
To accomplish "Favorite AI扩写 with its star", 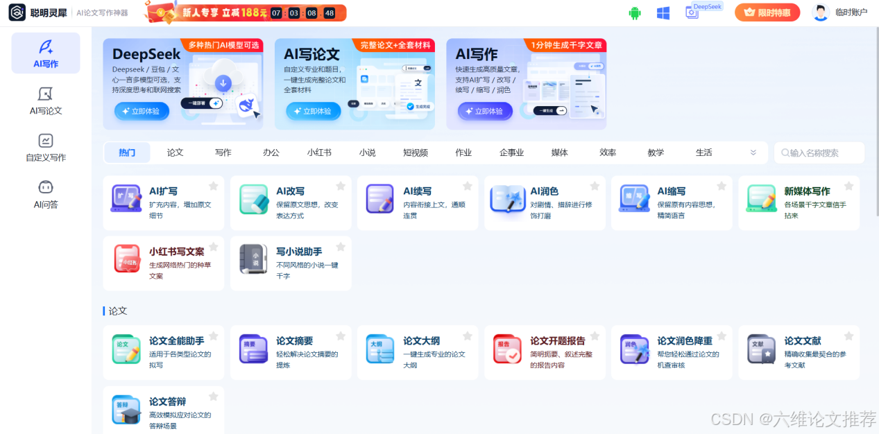I will point(214,186).
